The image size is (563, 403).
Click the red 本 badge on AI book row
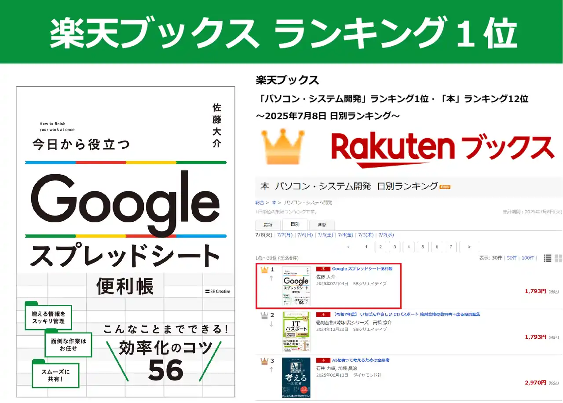(x=323, y=360)
